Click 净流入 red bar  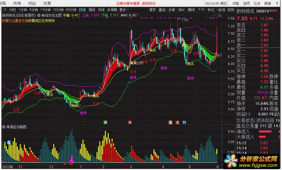pyautogui.click(x=265, y=132)
